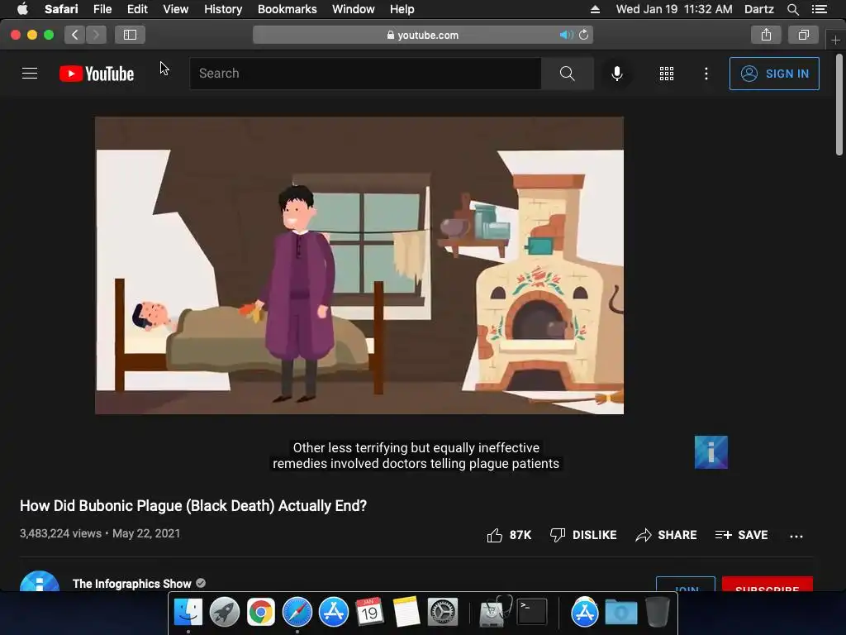Open Trash from the Dock

(657, 613)
